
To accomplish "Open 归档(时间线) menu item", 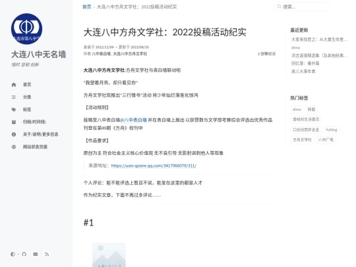I will click(34, 122).
